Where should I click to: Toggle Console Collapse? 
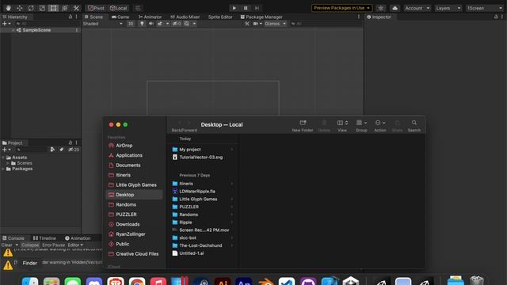click(30, 245)
